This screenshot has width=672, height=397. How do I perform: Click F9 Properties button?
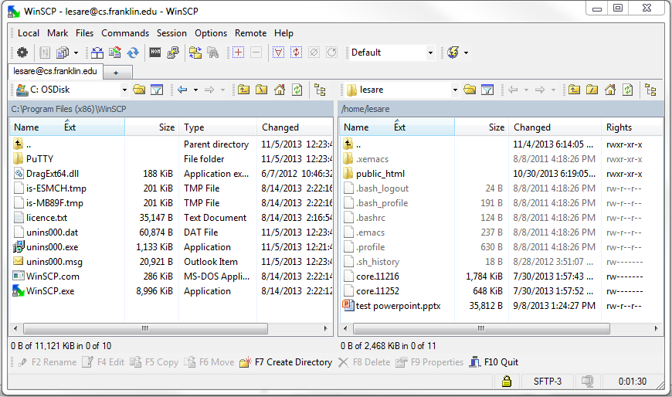point(429,362)
